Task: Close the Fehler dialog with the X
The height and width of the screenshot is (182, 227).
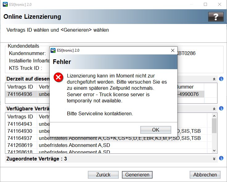Action: click(x=173, y=50)
